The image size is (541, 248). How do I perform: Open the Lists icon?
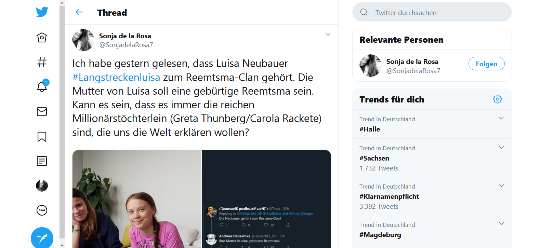click(42, 161)
